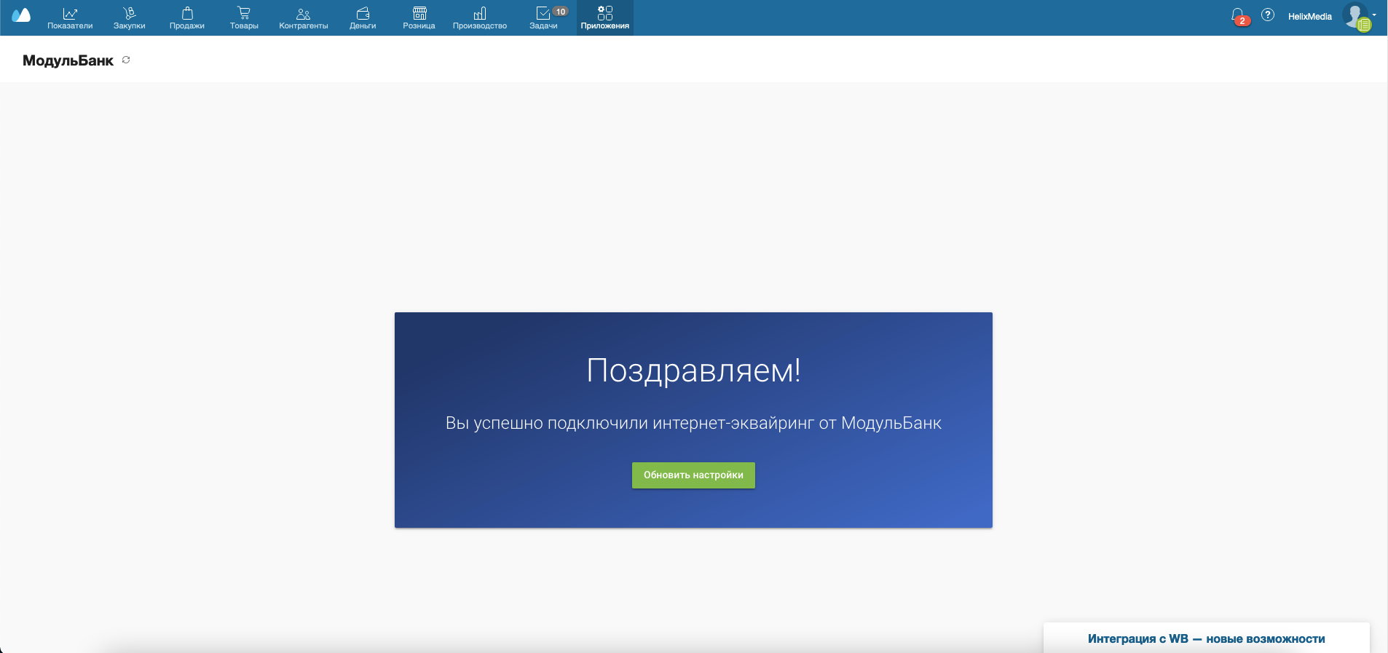Click the Поздравляем! heading
The width and height of the screenshot is (1388, 653).
click(x=693, y=370)
